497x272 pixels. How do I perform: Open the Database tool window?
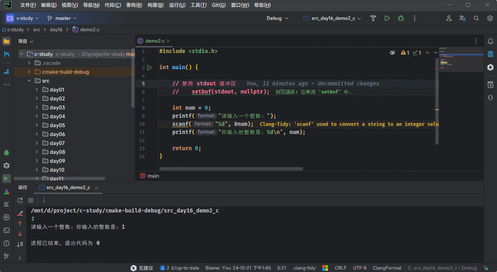point(490,54)
